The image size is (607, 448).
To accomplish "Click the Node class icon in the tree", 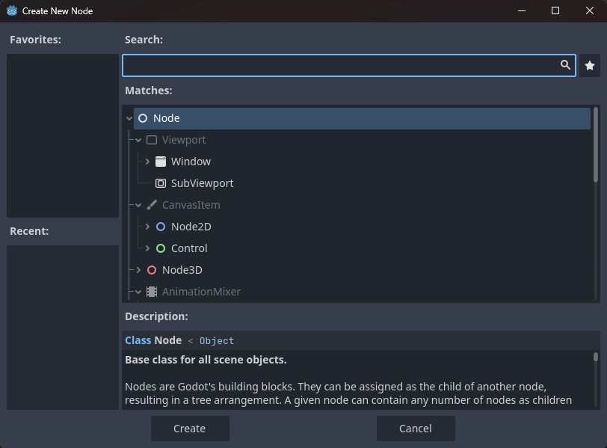I will point(143,117).
